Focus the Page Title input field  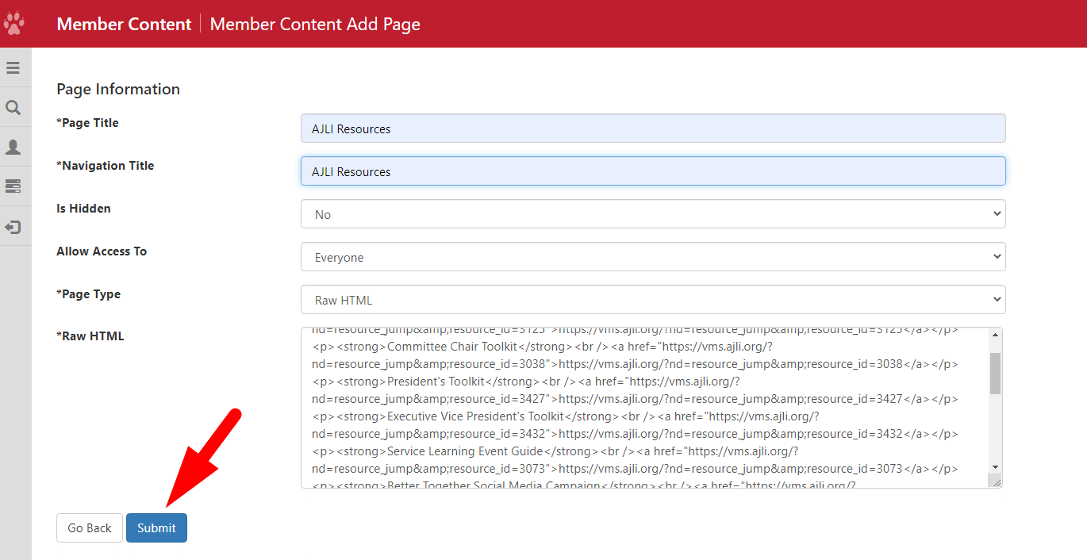(x=653, y=128)
